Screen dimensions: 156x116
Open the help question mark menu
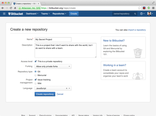142,14
